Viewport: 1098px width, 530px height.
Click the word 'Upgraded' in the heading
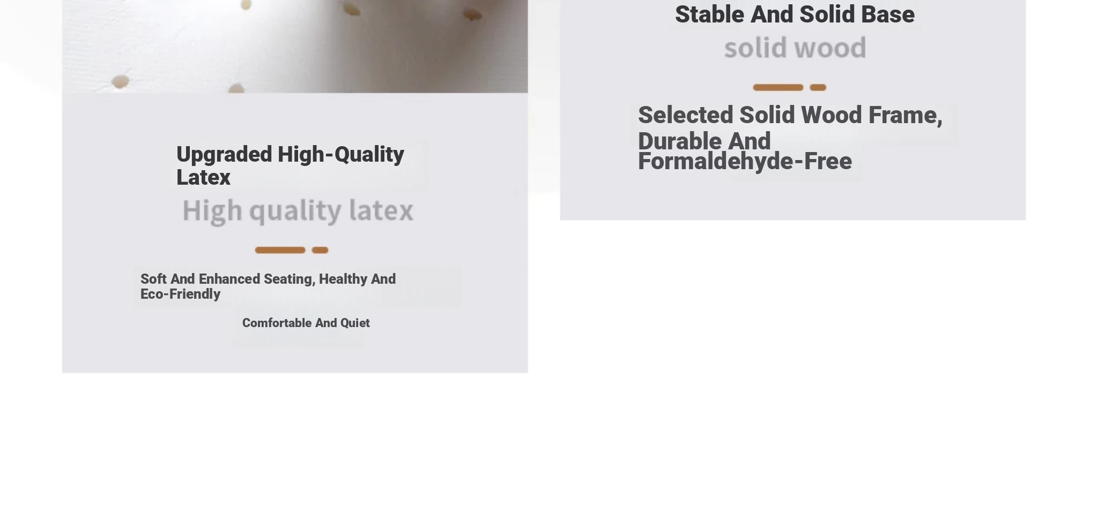click(224, 155)
